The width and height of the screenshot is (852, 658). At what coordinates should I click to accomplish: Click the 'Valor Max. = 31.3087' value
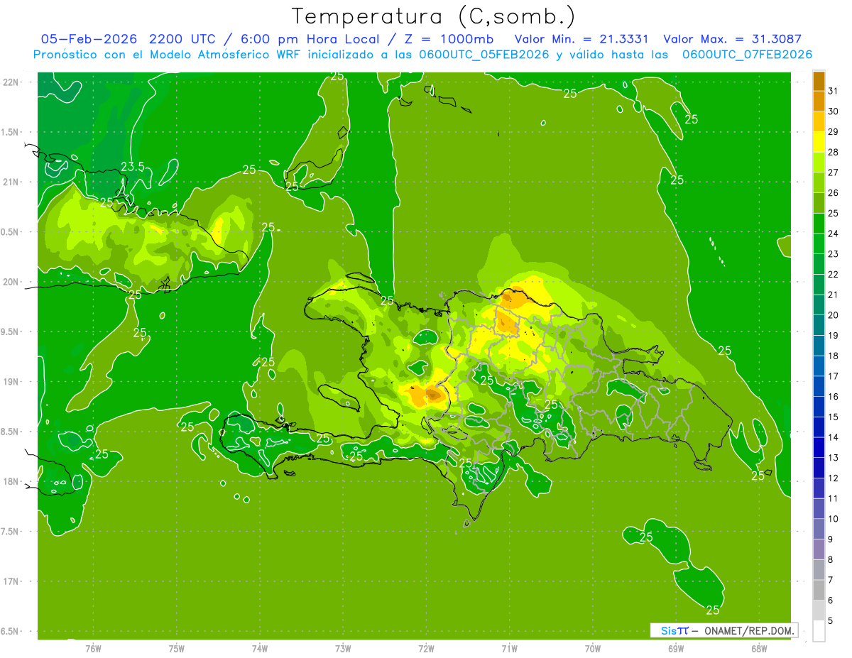tap(732, 39)
